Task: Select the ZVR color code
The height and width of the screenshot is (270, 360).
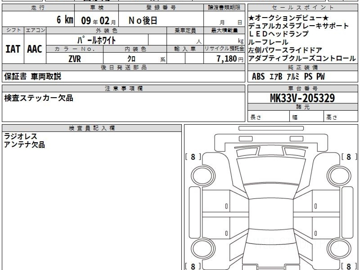Action: click(x=75, y=59)
